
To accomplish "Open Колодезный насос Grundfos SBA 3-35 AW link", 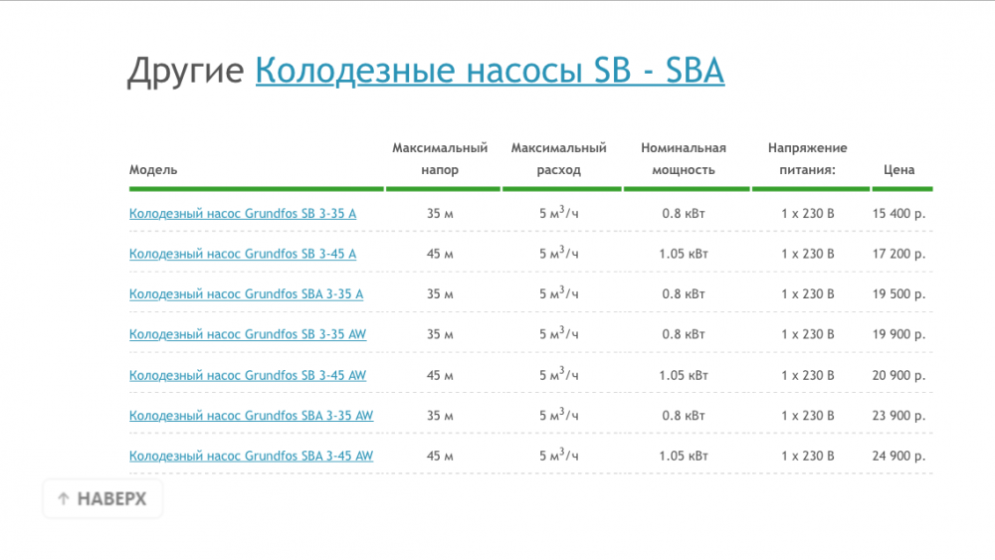I will tap(251, 416).
